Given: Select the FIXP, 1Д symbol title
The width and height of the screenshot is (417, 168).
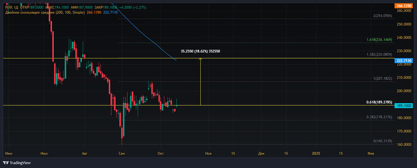Looking at the screenshot, I should point(11,7).
